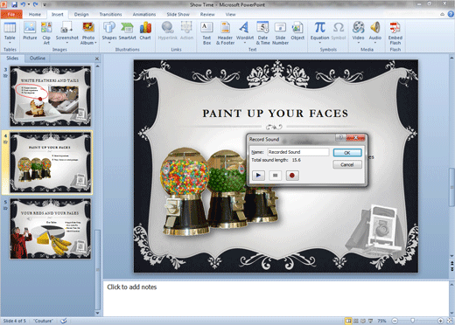
Task: Click the zoom in plus button
Action: [440, 321]
